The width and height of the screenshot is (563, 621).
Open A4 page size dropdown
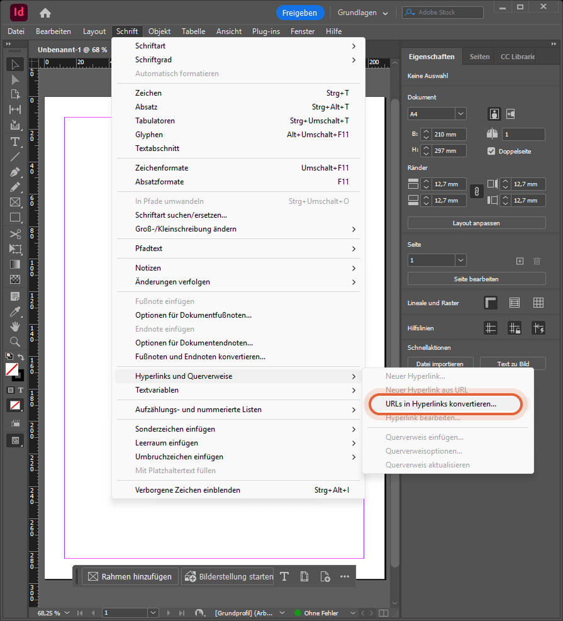tap(460, 114)
